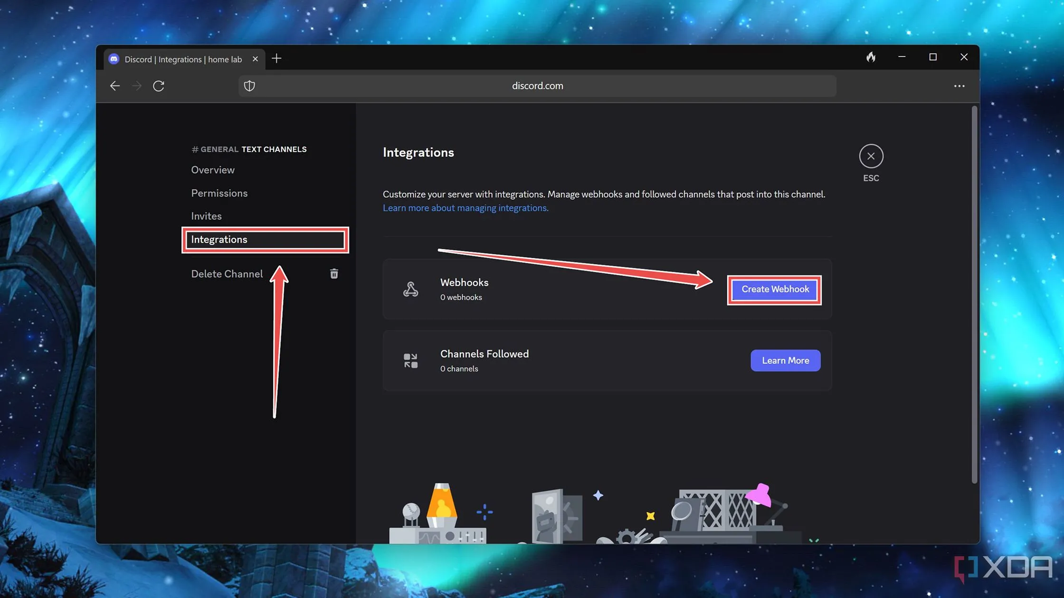The width and height of the screenshot is (1064, 598).
Task: Click the Channels Followed icon
Action: pyautogui.click(x=410, y=360)
